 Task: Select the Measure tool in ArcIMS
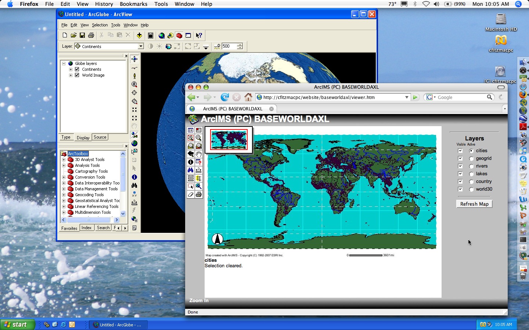tap(199, 170)
